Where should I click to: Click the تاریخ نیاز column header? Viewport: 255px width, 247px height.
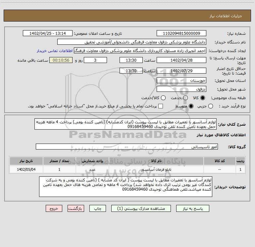26,161
